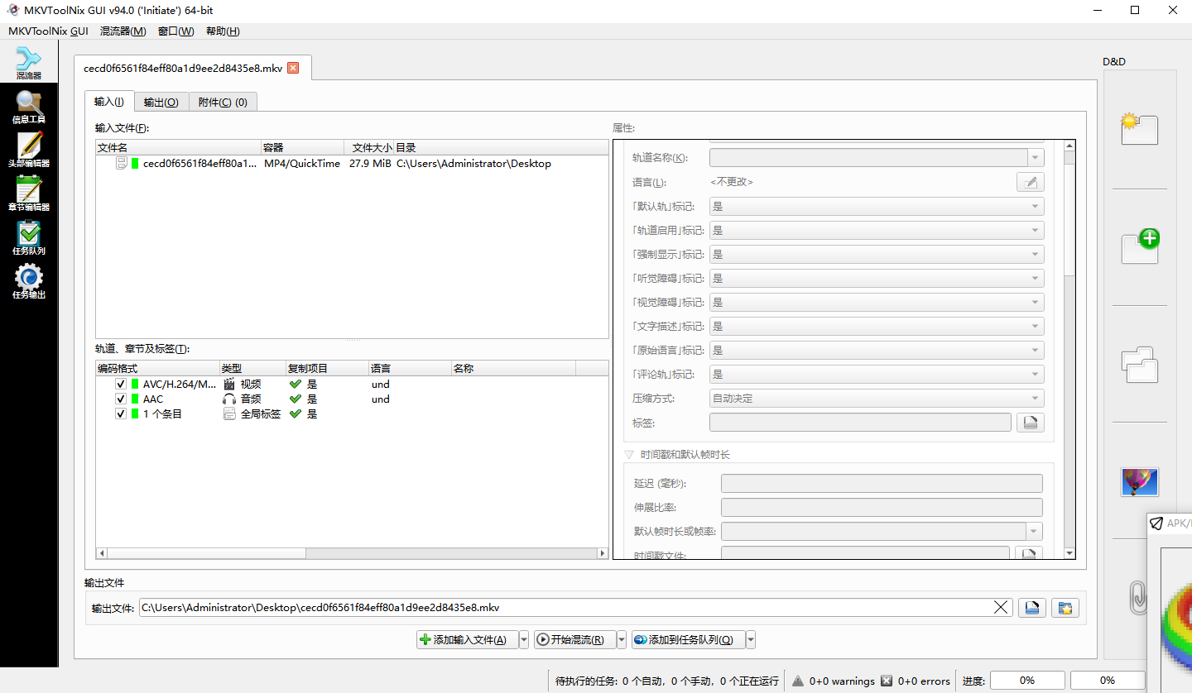Viewport: 1192px width, 693px height.
Task: Switch to the 附件(C) (0) tab
Action: point(223,103)
